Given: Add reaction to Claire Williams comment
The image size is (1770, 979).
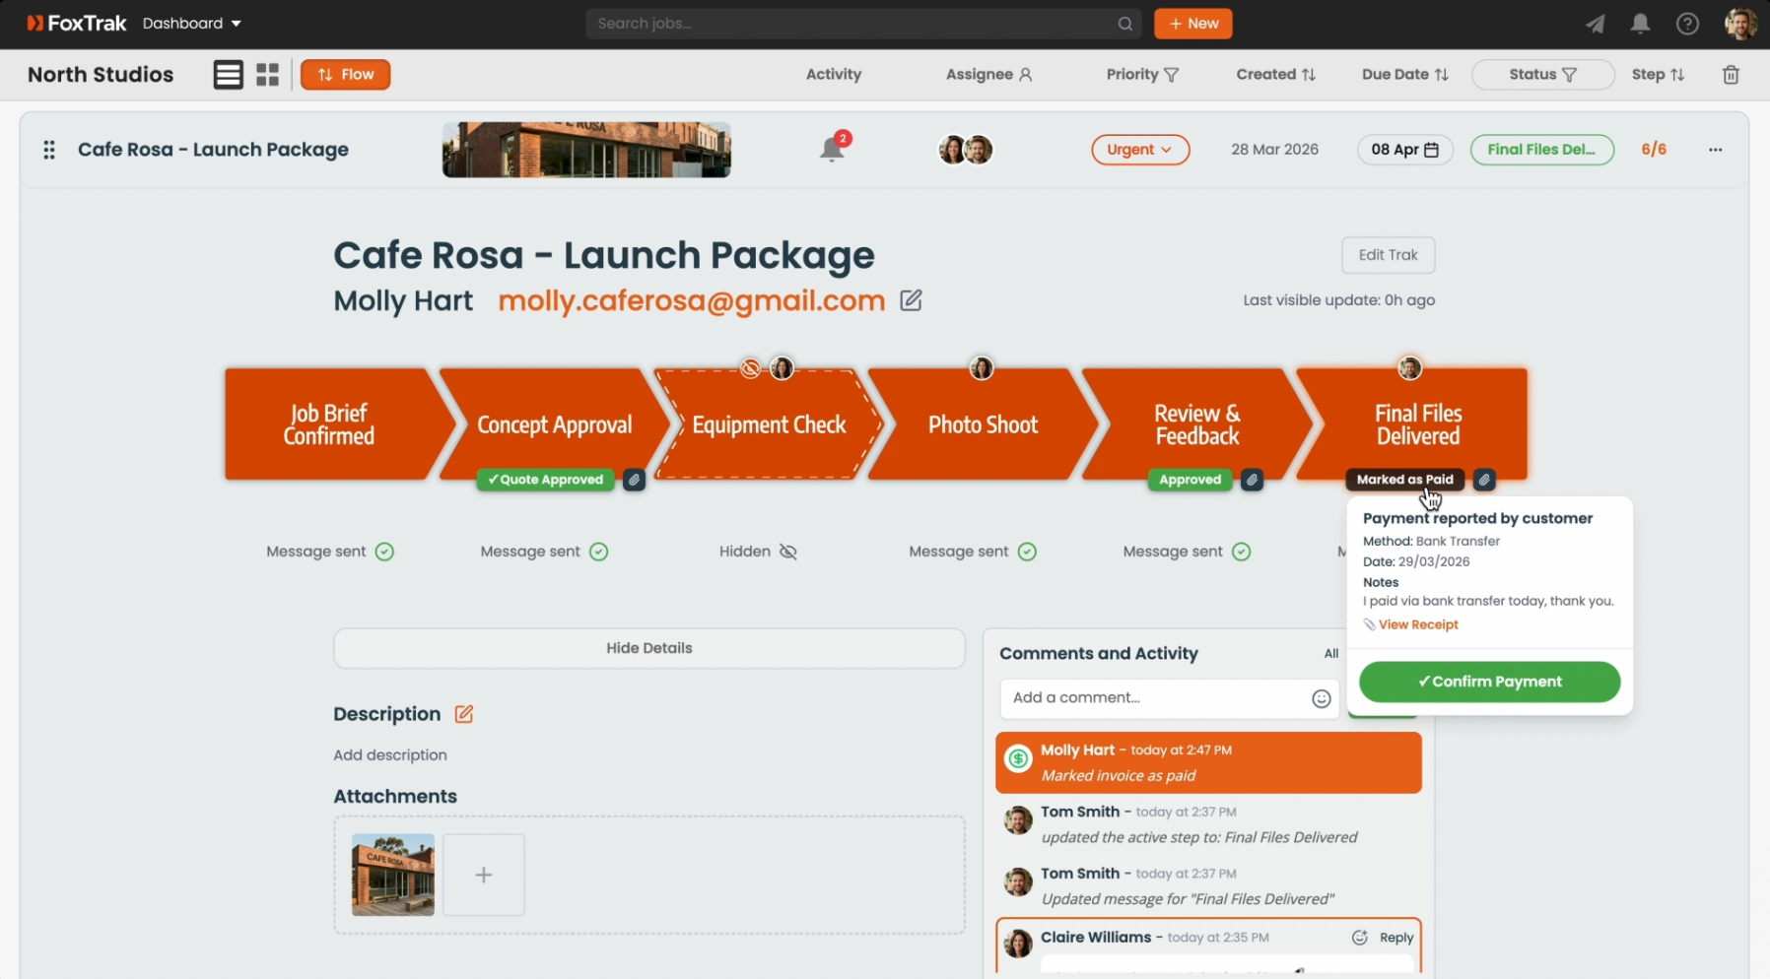Looking at the screenshot, I should (x=1360, y=938).
